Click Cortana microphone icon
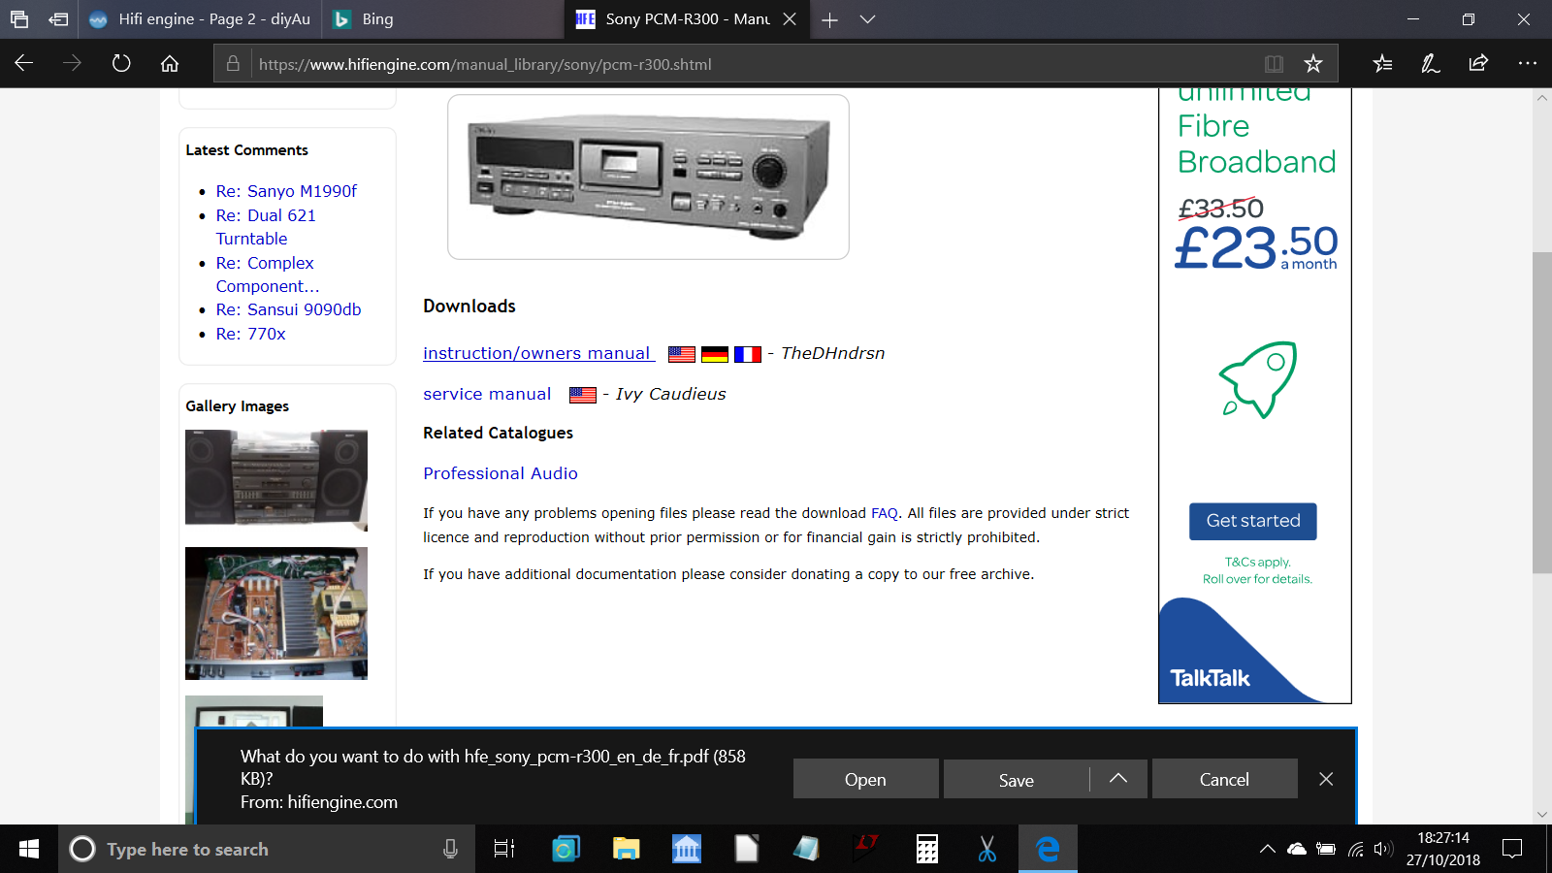Image resolution: width=1552 pixels, height=873 pixels. coord(450,849)
